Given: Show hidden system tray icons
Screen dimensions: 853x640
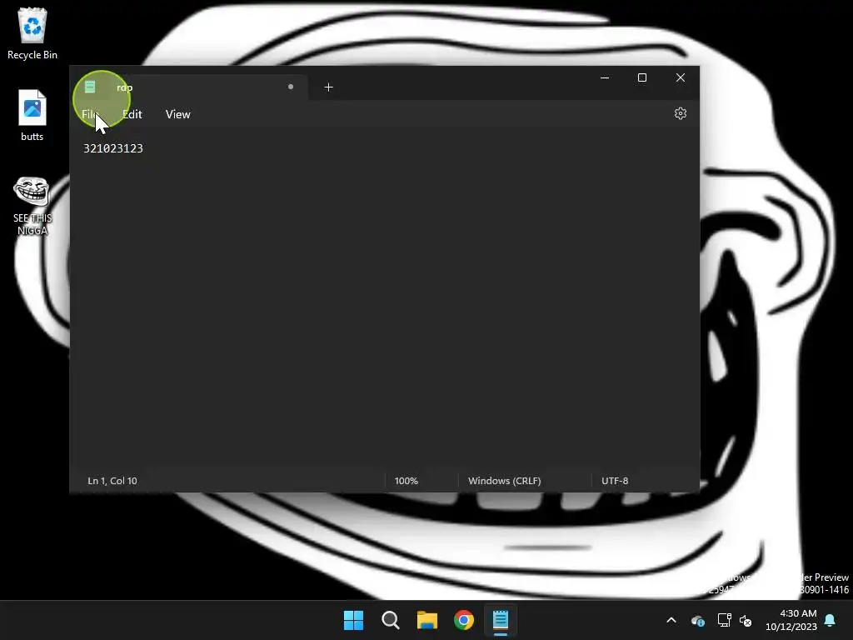Looking at the screenshot, I should click(671, 620).
